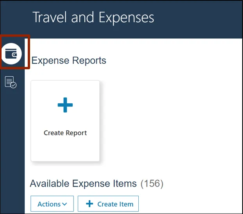Click the chevron arrow on Actions button
This screenshot has height=214, width=243.
click(x=65, y=204)
